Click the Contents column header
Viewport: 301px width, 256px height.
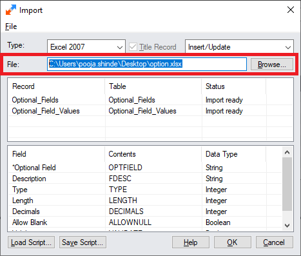click(x=153, y=154)
